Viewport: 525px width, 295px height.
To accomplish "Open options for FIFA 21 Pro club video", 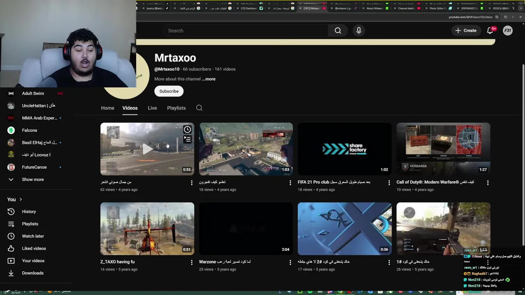I will [389, 183].
